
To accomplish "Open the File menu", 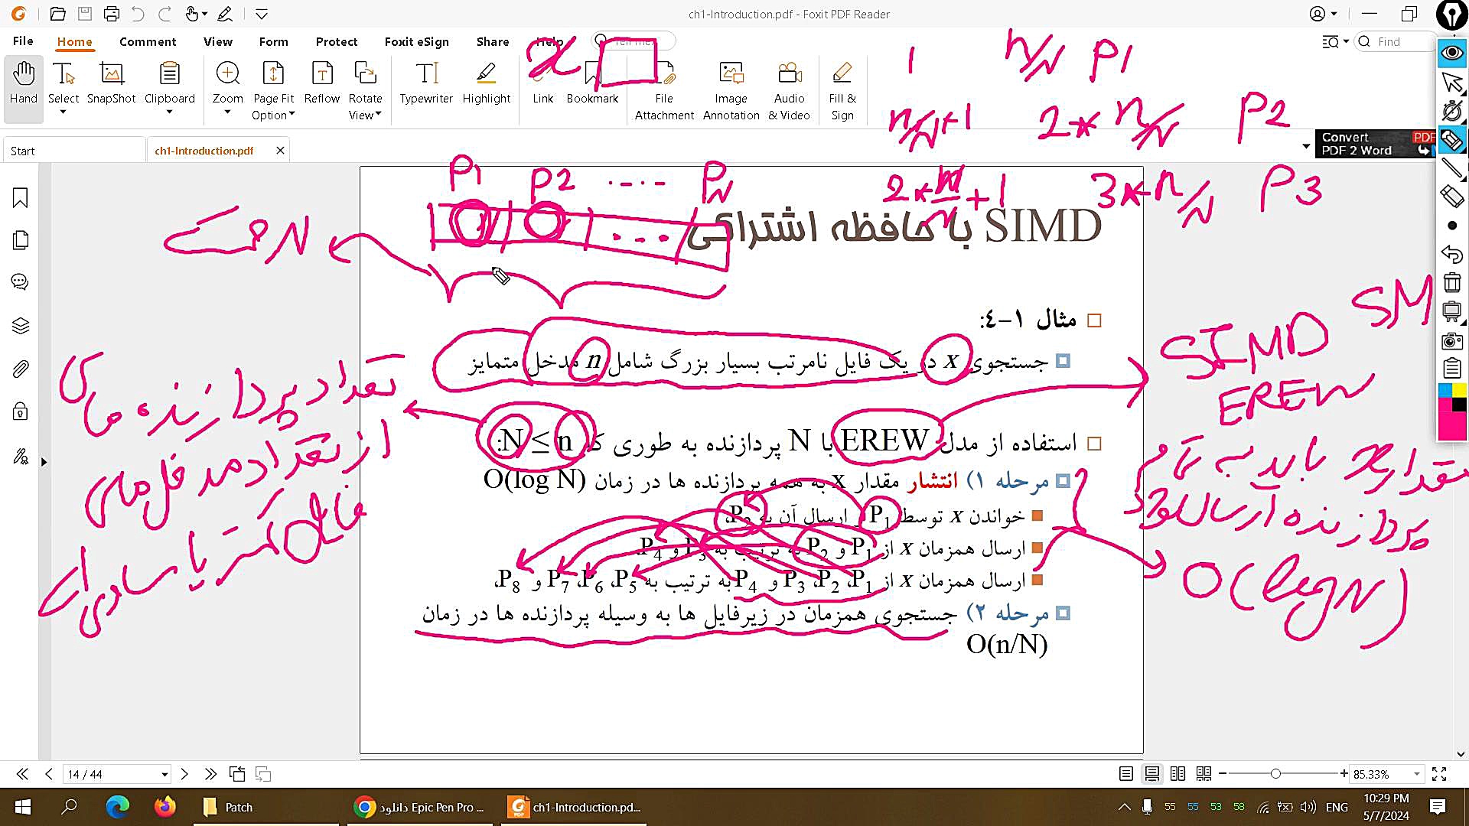I will (x=23, y=41).
